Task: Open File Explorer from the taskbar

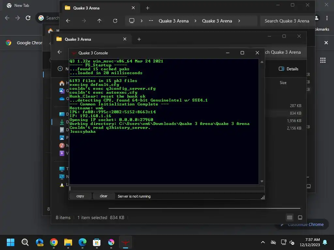Action: point(68,242)
